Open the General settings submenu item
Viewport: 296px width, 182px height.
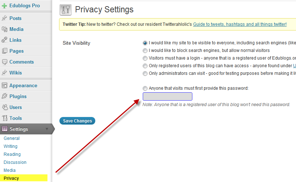12,138
